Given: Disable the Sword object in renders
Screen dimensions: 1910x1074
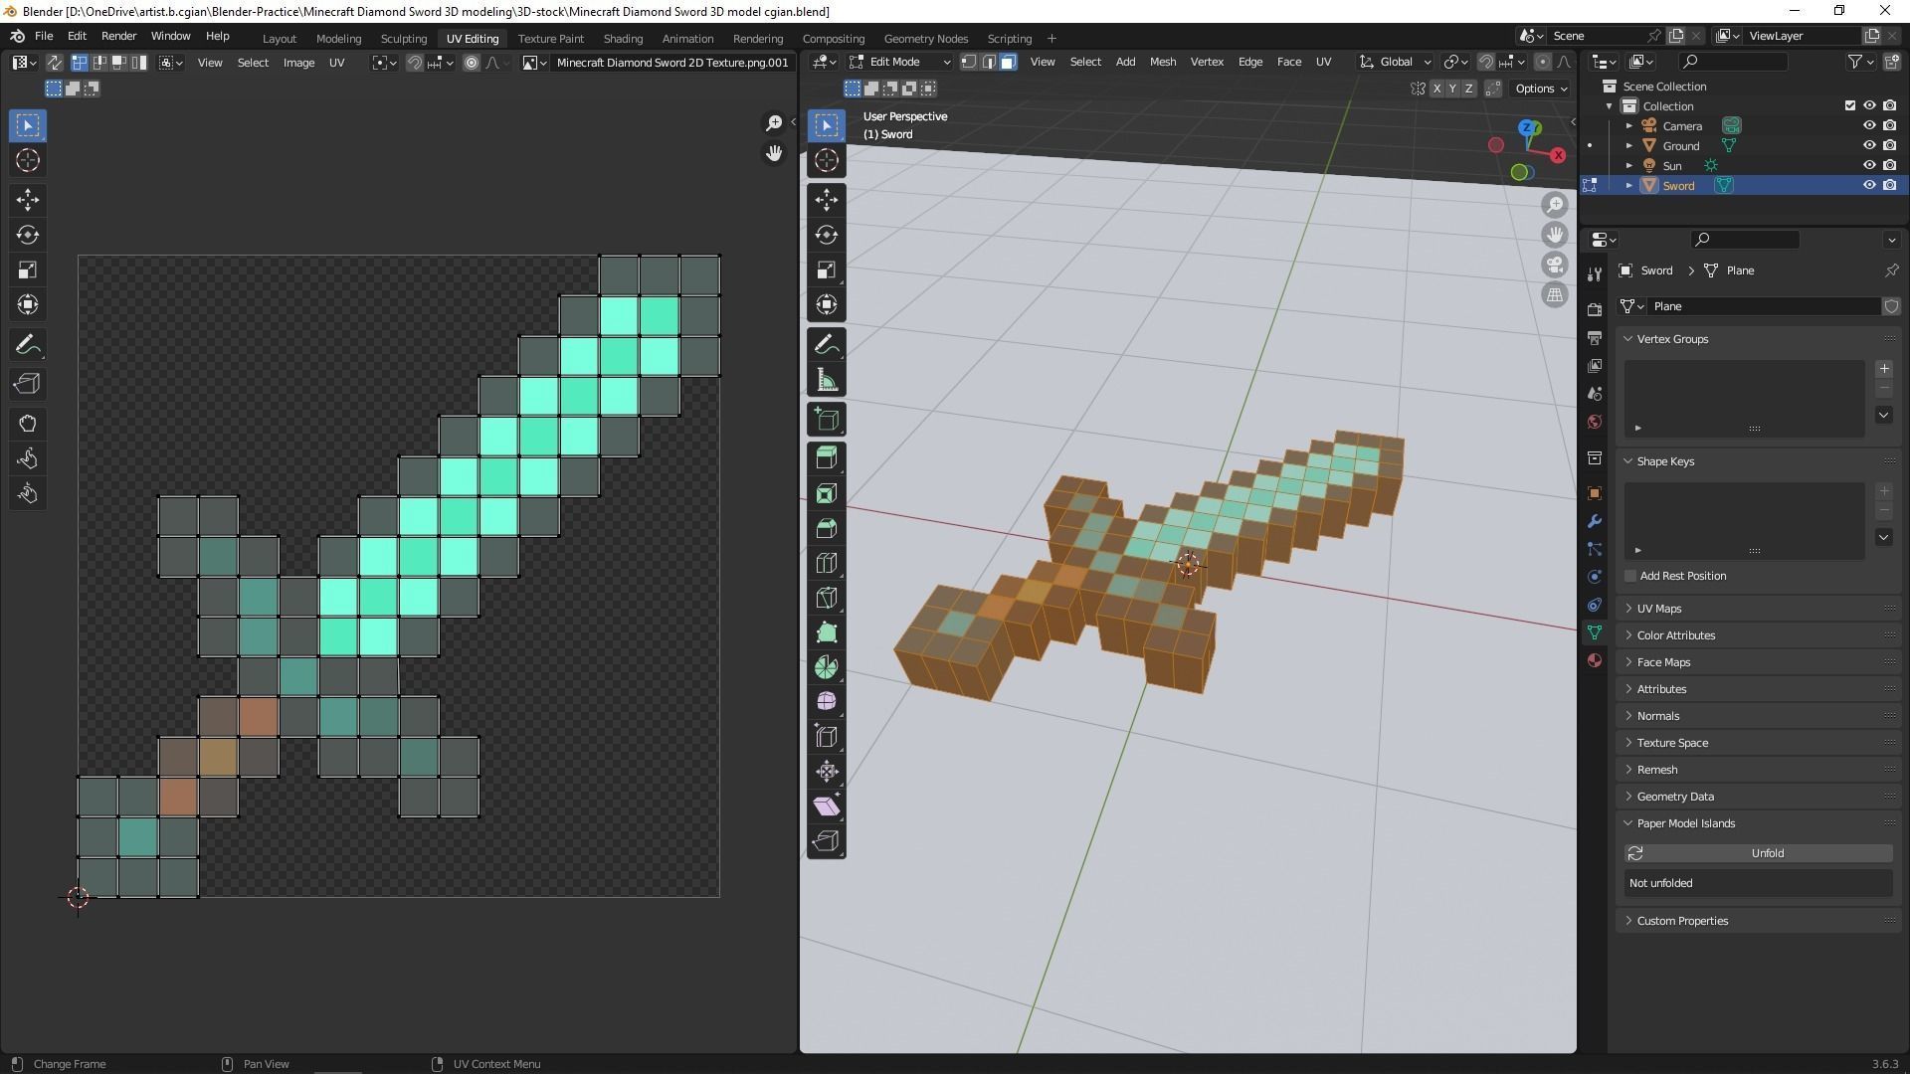Looking at the screenshot, I should 1889,186.
